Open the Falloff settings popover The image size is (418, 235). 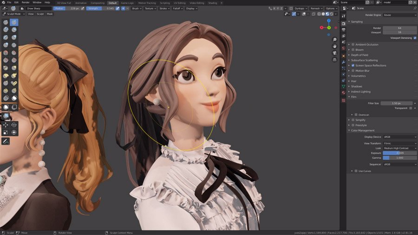177,8
